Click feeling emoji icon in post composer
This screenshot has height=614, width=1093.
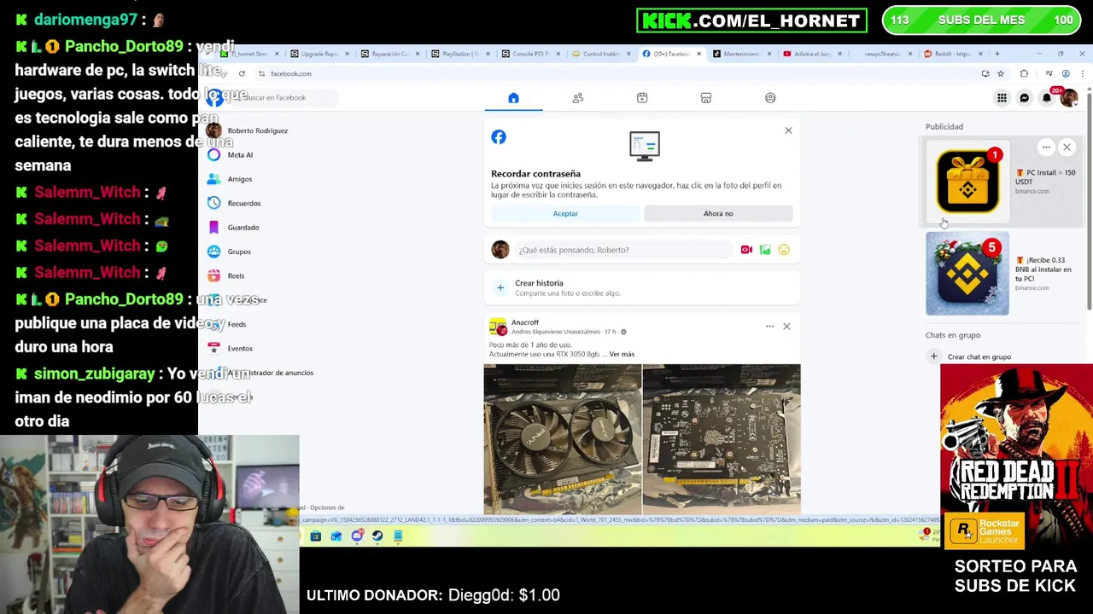coord(784,250)
